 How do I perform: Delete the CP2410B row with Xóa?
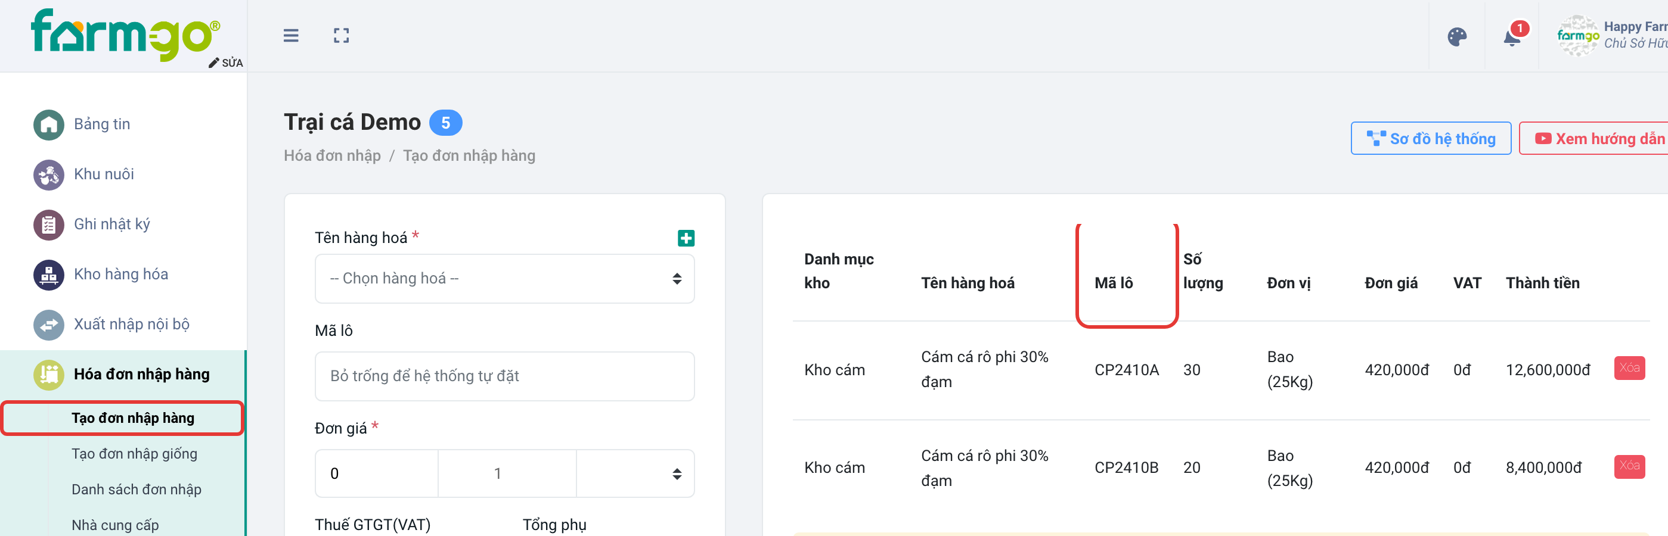(1629, 466)
